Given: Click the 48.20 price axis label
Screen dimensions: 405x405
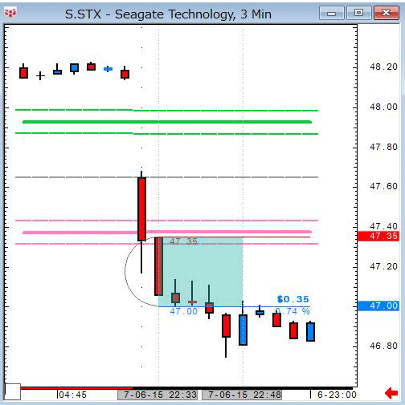Looking at the screenshot, I should click(383, 67).
